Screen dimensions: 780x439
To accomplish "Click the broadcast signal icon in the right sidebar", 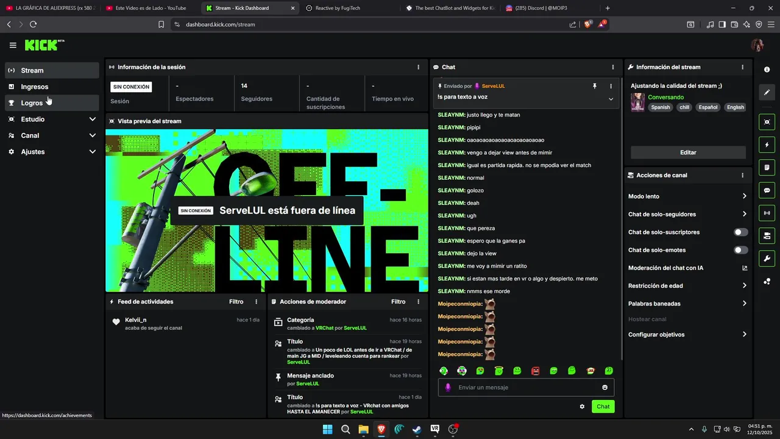I will pyautogui.click(x=767, y=213).
